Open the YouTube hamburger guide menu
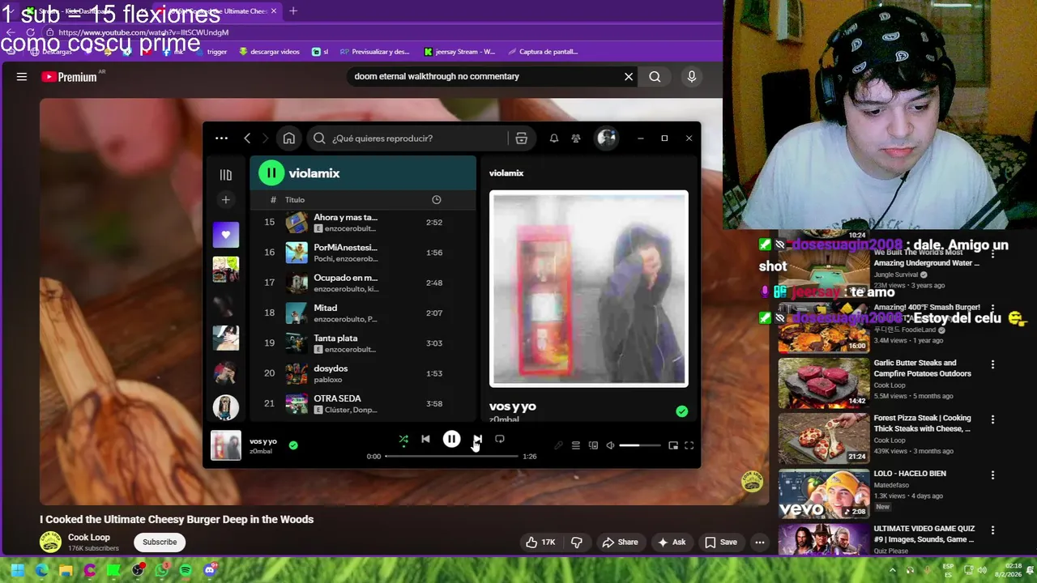Image resolution: width=1037 pixels, height=583 pixels. click(22, 77)
